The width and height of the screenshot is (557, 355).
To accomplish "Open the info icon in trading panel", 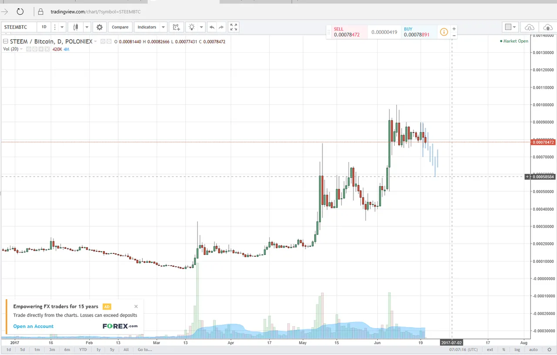I will click(x=443, y=32).
